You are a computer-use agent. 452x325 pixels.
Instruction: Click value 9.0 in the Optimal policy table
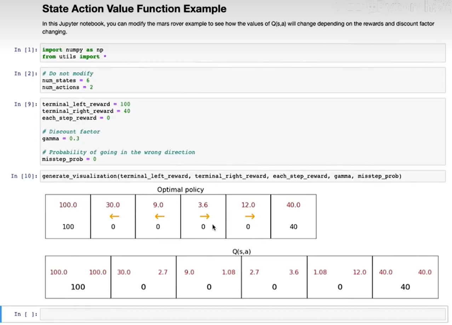158,205
